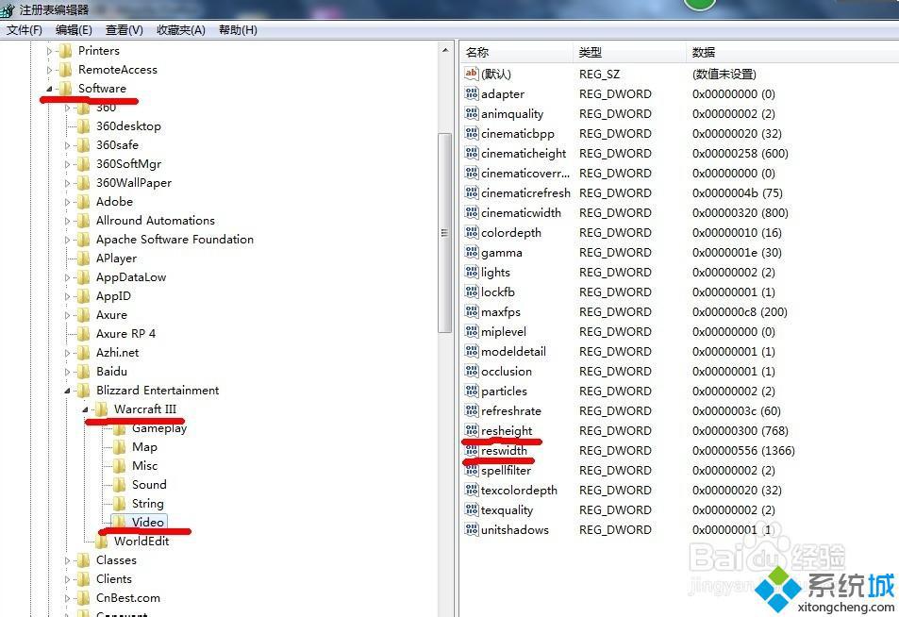Select the Video folder icon
899x617 pixels.
pyautogui.click(x=120, y=522)
